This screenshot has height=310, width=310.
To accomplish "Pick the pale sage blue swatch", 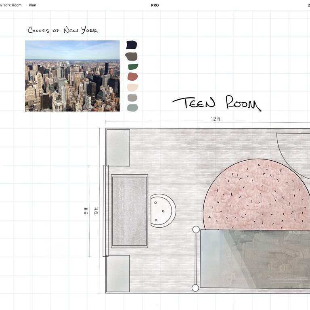I will click(132, 108).
